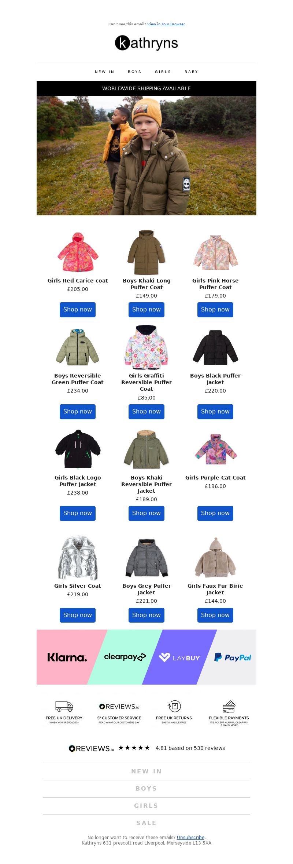This screenshot has height=864, width=293.
Task: Click the hero banner boys in puffer coats
Action: tap(146, 156)
